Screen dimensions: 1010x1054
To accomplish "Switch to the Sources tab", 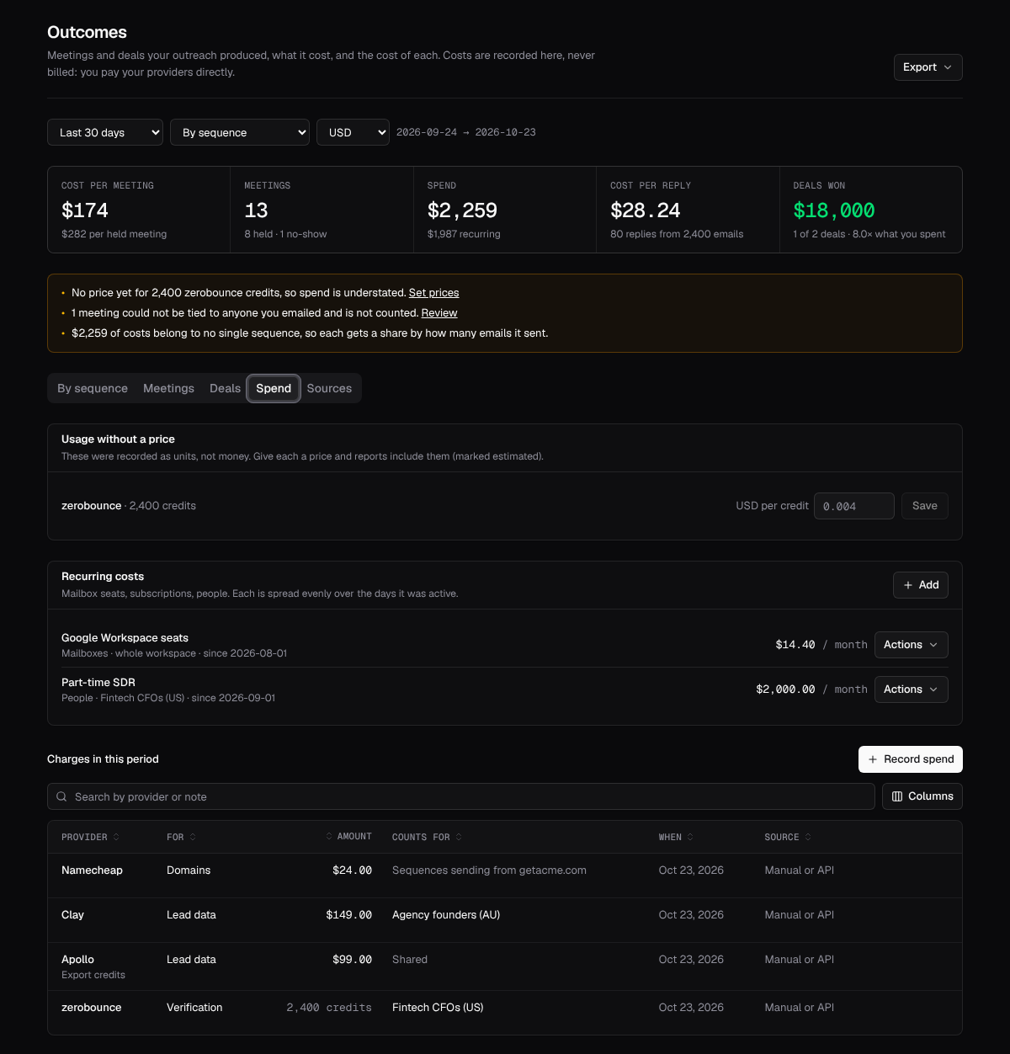I will [329, 388].
